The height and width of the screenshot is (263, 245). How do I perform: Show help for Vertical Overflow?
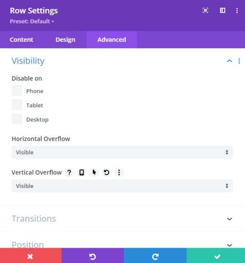click(69, 172)
